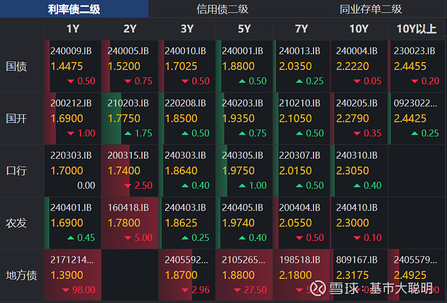Open bond 2105265... cell

click(244, 275)
